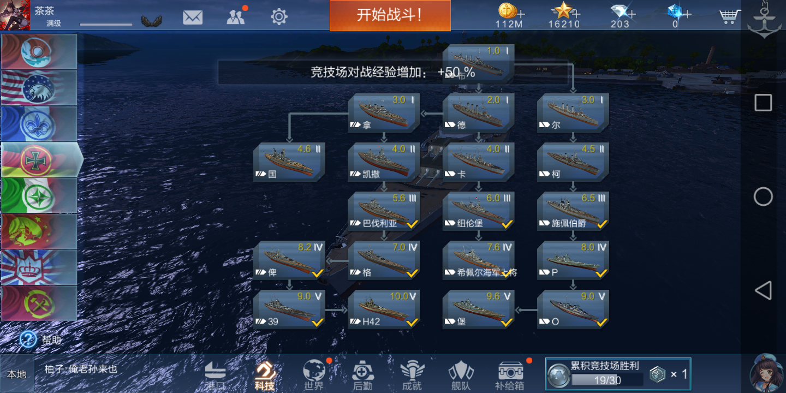
Task: Start battle with 开始战斗 button
Action: pyautogui.click(x=390, y=15)
